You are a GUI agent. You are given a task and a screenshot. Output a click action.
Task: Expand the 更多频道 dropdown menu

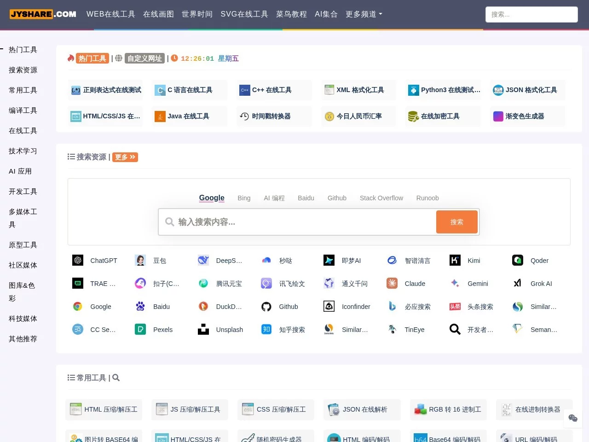pyautogui.click(x=364, y=14)
